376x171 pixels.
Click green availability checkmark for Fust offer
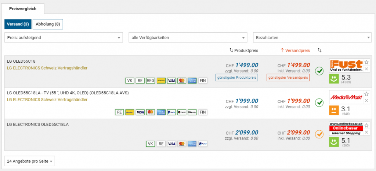tap(319, 71)
